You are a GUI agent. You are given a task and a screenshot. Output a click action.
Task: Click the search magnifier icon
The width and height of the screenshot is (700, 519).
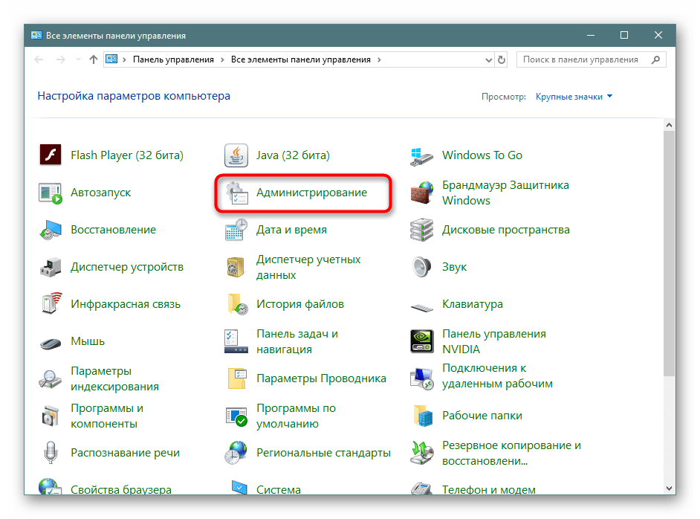655,59
